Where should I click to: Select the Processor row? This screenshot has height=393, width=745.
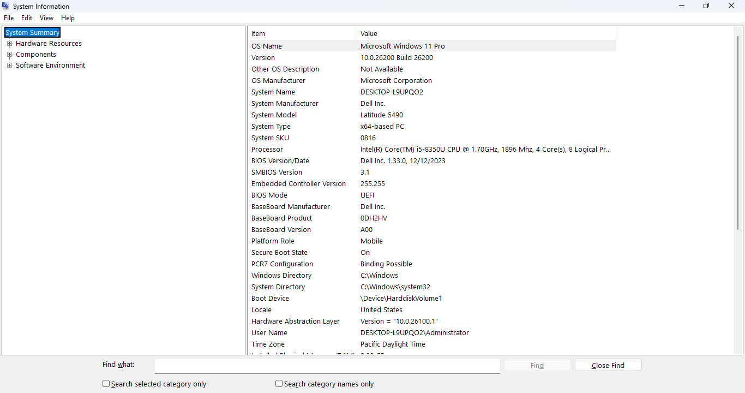coord(433,150)
